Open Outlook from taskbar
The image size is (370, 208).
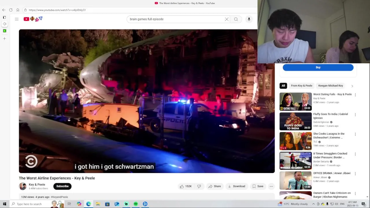coord(117,204)
